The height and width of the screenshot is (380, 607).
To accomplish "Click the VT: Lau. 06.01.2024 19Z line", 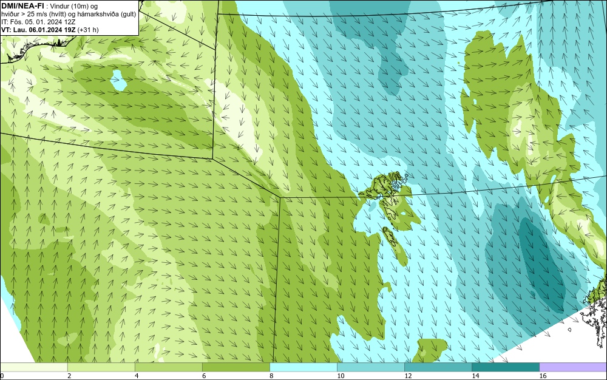I will tap(50, 30).
